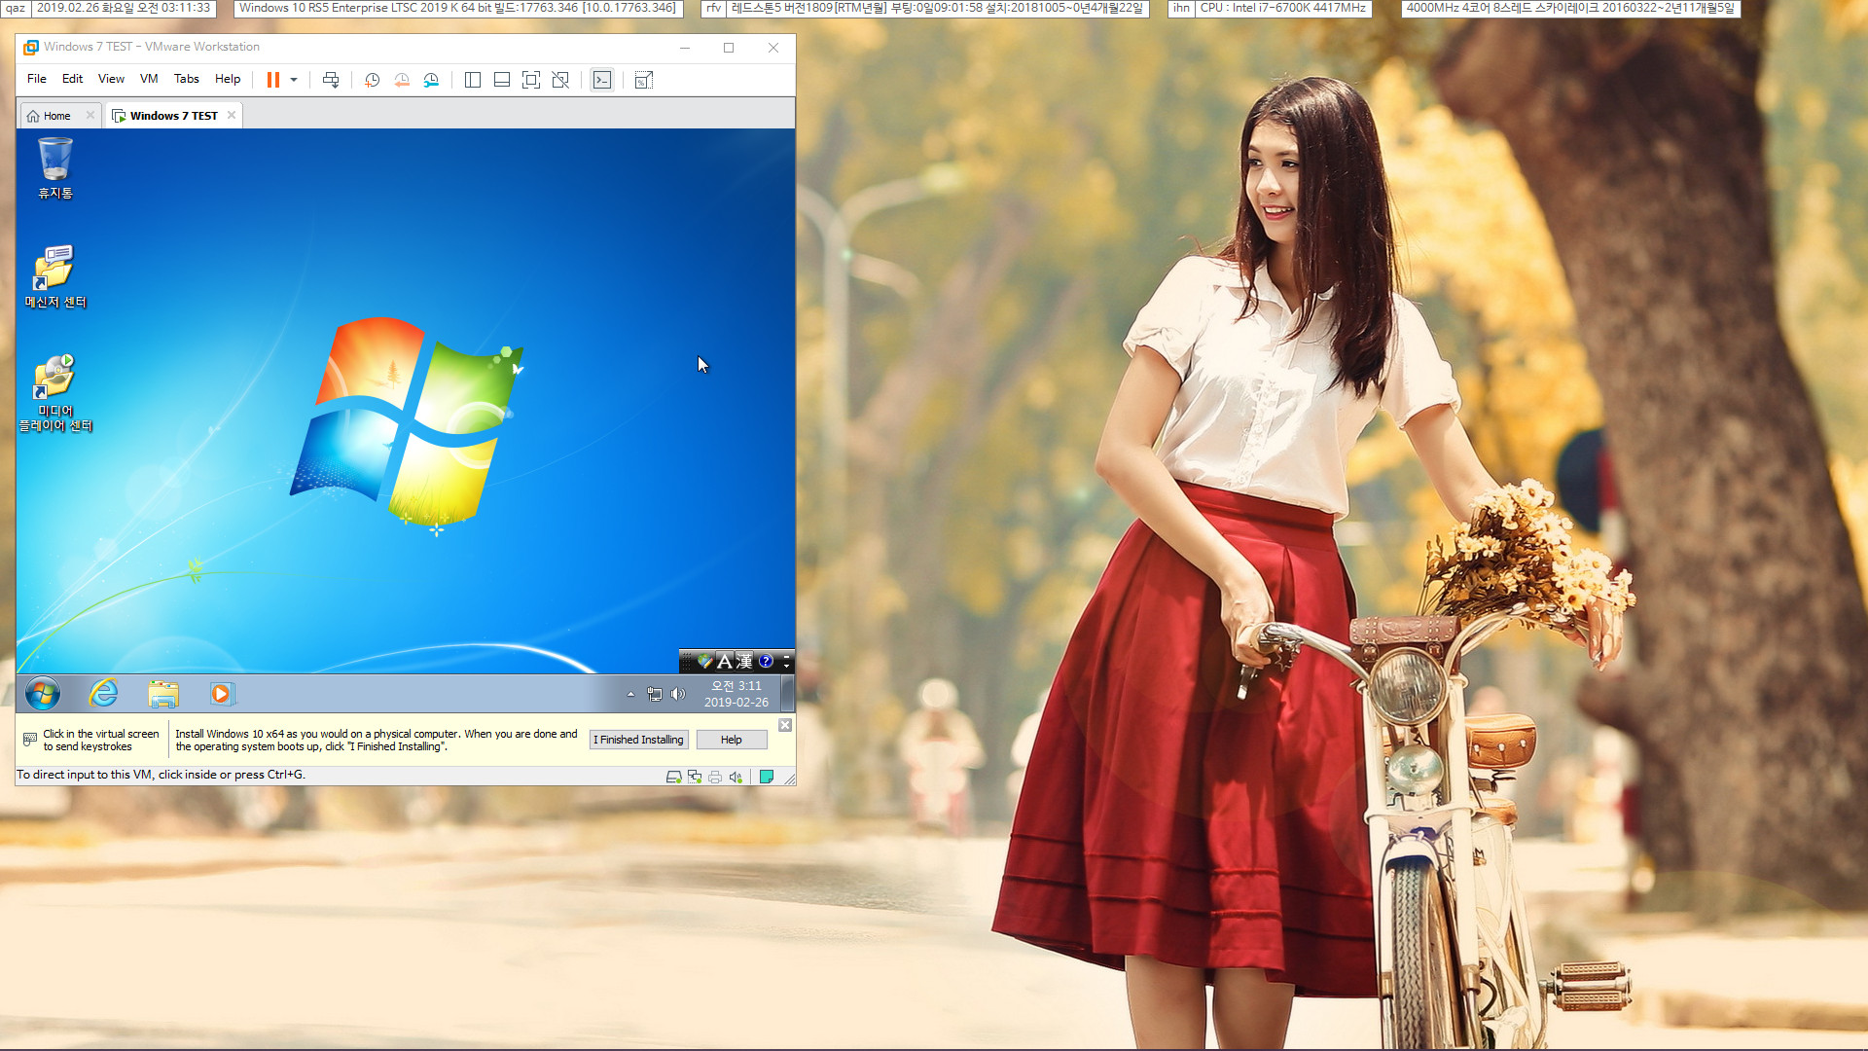Show hidden tray icons in the guest

point(630,694)
